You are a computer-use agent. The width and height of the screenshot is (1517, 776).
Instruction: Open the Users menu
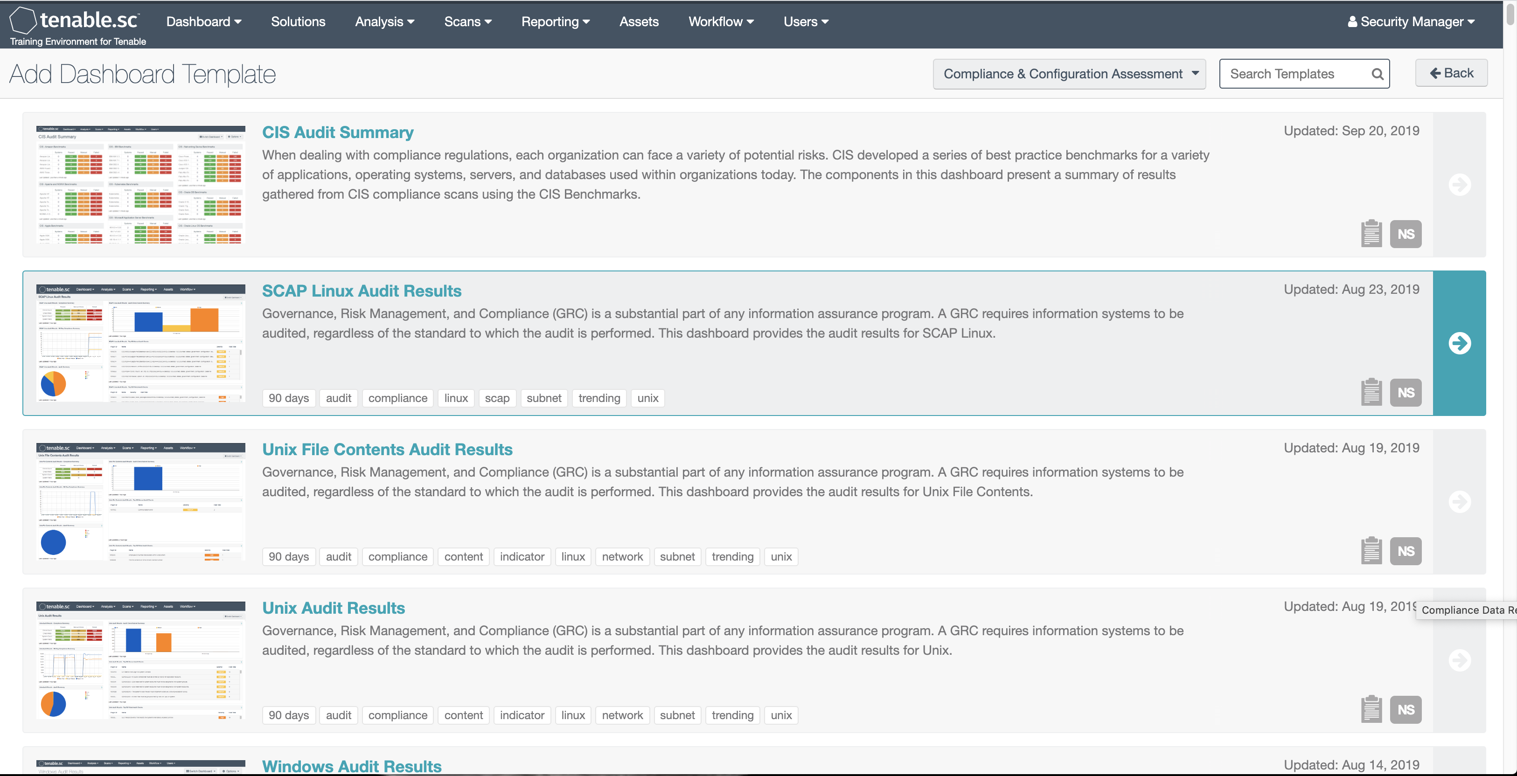[806, 22]
